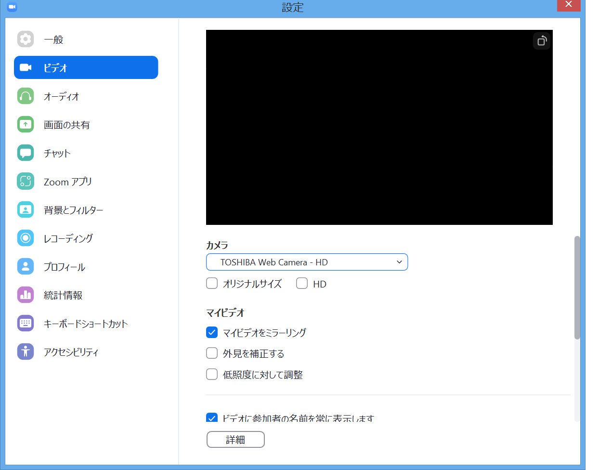Image resolution: width=599 pixels, height=470 pixels.
Task: Open the ビデオ settings section
Action: tap(86, 67)
